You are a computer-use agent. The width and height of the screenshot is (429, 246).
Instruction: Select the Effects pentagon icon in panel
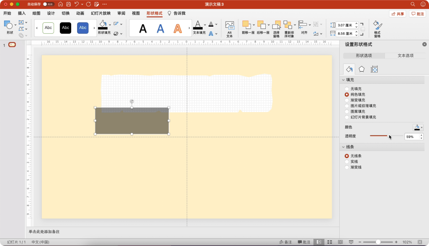[361, 69]
